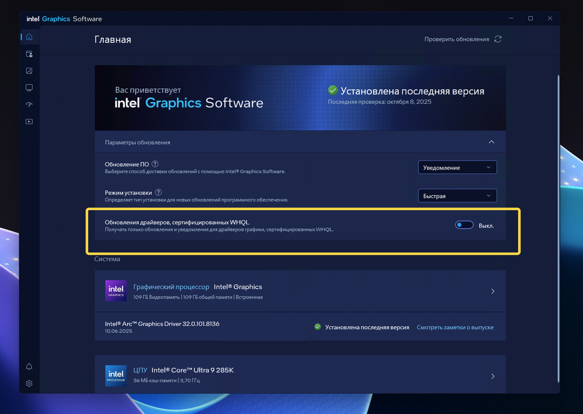
Task: Click the help icon next to Обновление ПО
Action: pos(155,164)
